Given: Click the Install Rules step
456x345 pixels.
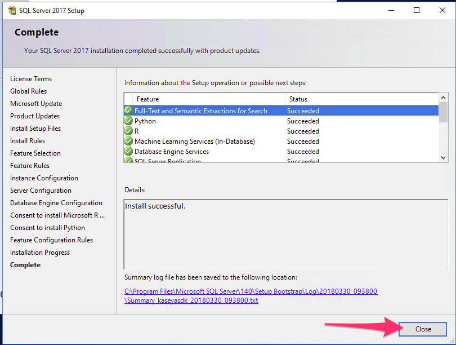Looking at the screenshot, I should [x=28, y=140].
